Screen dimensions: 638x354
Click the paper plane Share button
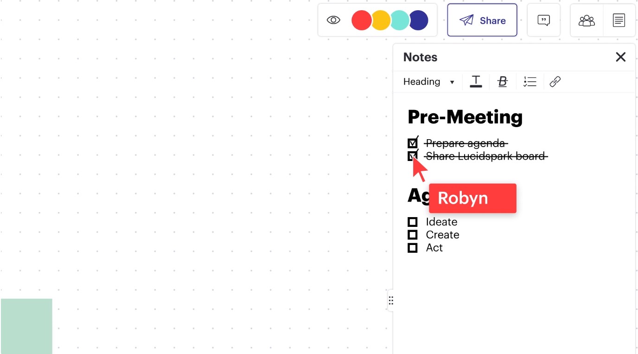[x=482, y=20]
